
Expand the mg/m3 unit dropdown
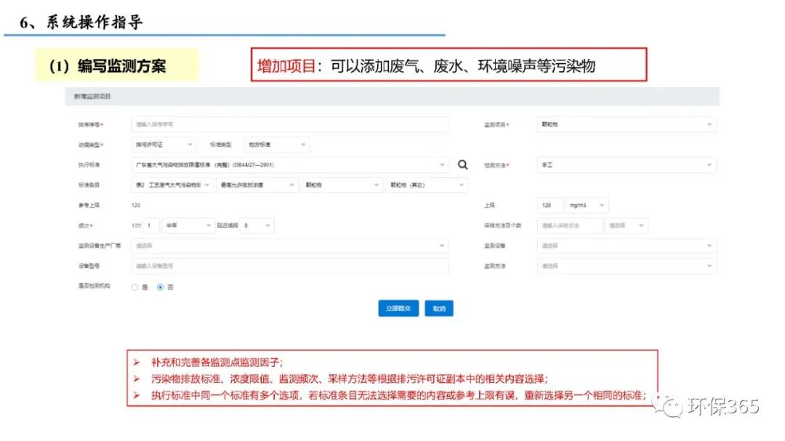(x=587, y=206)
